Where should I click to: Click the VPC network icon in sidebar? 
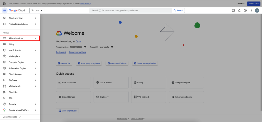5,86
